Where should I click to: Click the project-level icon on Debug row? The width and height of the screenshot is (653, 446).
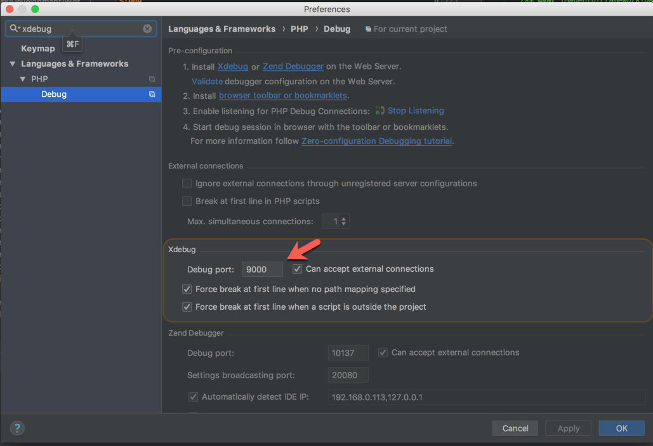pos(152,94)
